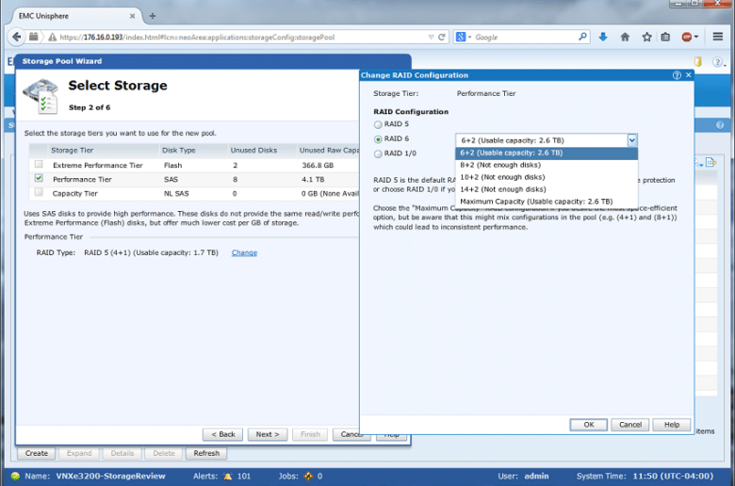Click the 'SAS' disk type cell
The image size is (735, 486).
[x=171, y=180]
